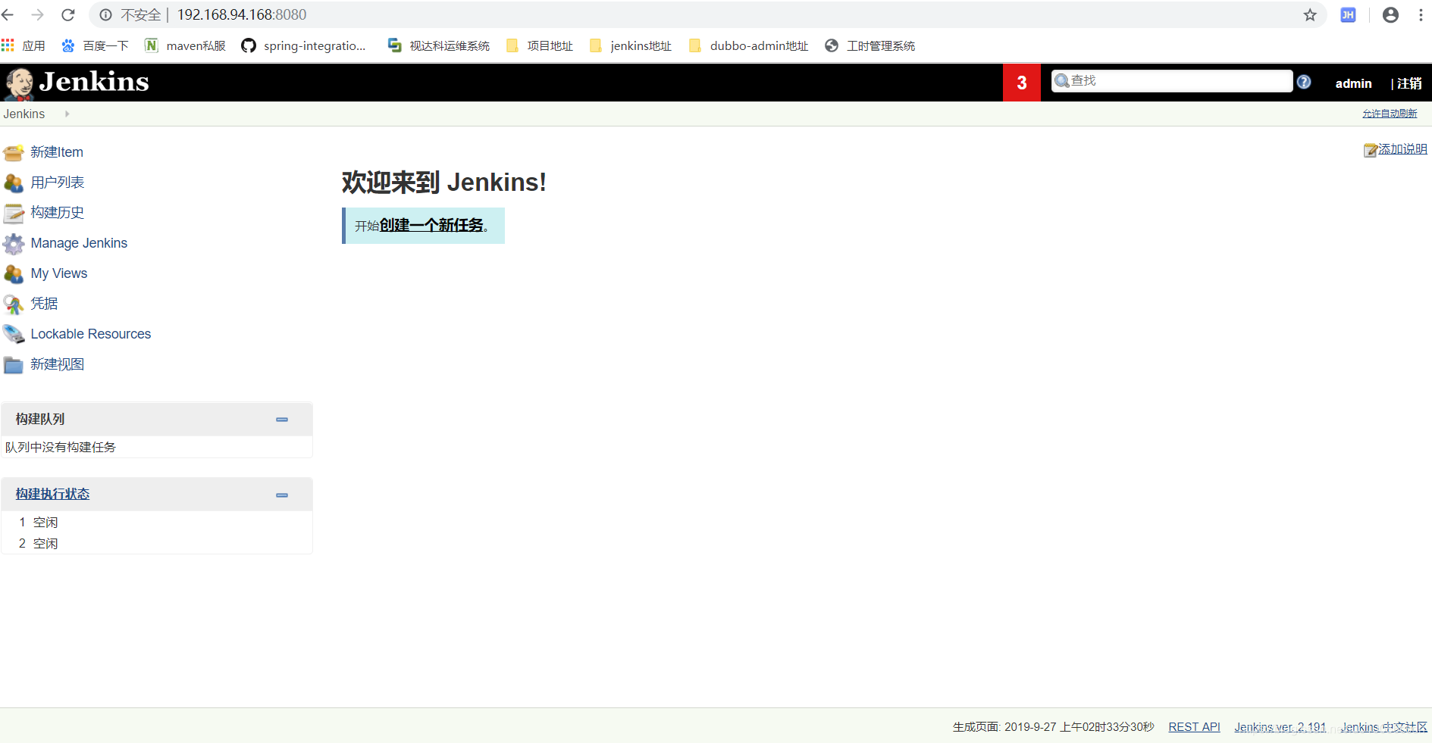This screenshot has height=743, width=1432.
Task: Click the admin user link
Action: point(1353,83)
